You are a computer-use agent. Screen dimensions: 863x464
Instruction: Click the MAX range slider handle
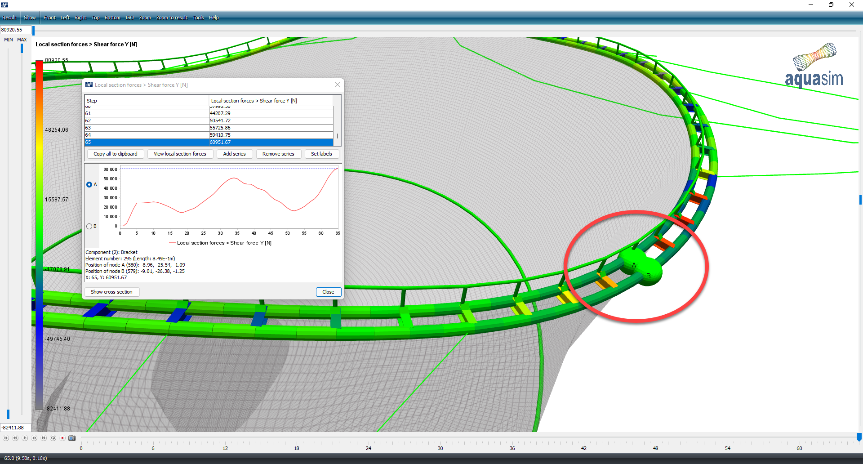(22, 48)
